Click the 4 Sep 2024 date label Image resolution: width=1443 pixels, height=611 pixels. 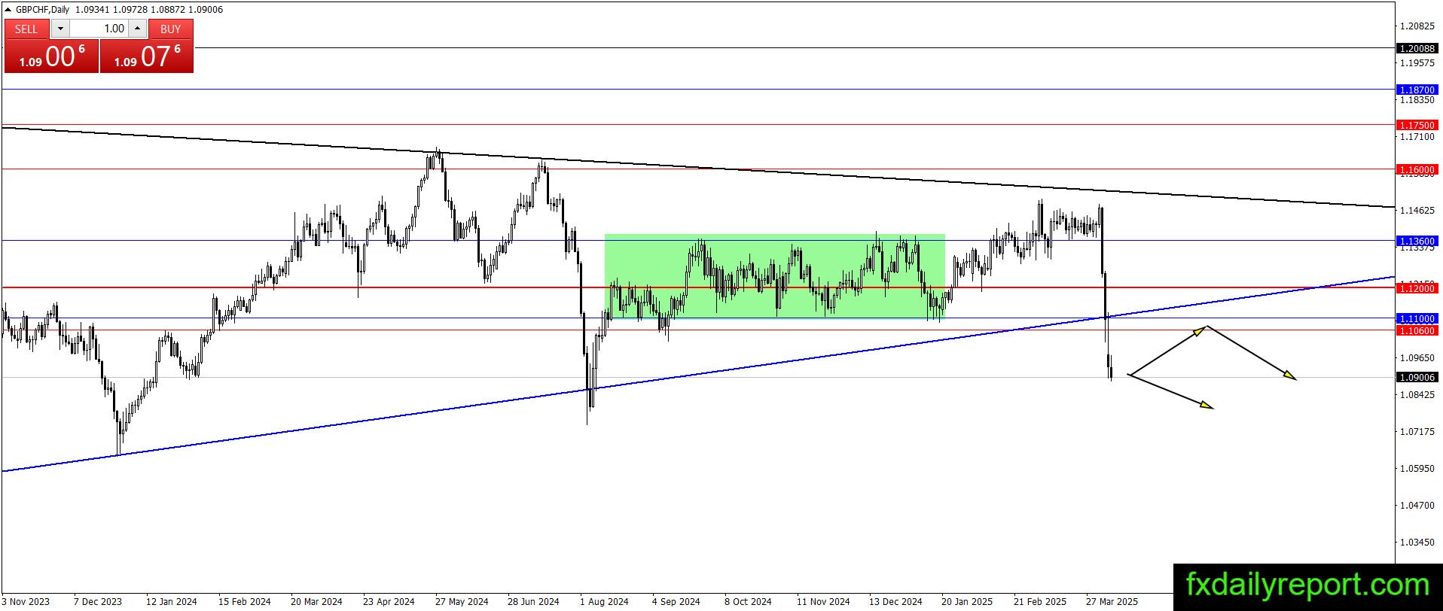point(676,602)
